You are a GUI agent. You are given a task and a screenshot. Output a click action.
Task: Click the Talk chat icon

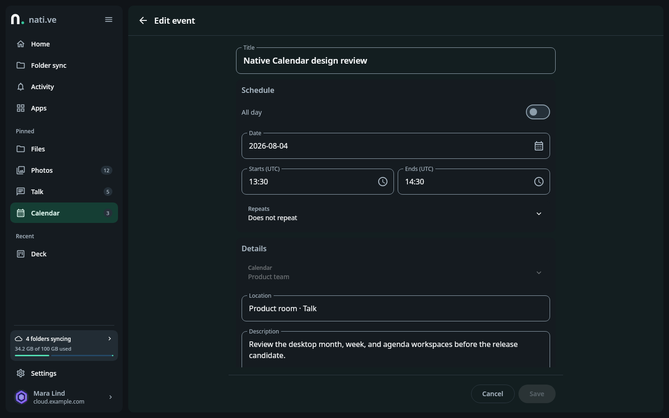[20, 192]
